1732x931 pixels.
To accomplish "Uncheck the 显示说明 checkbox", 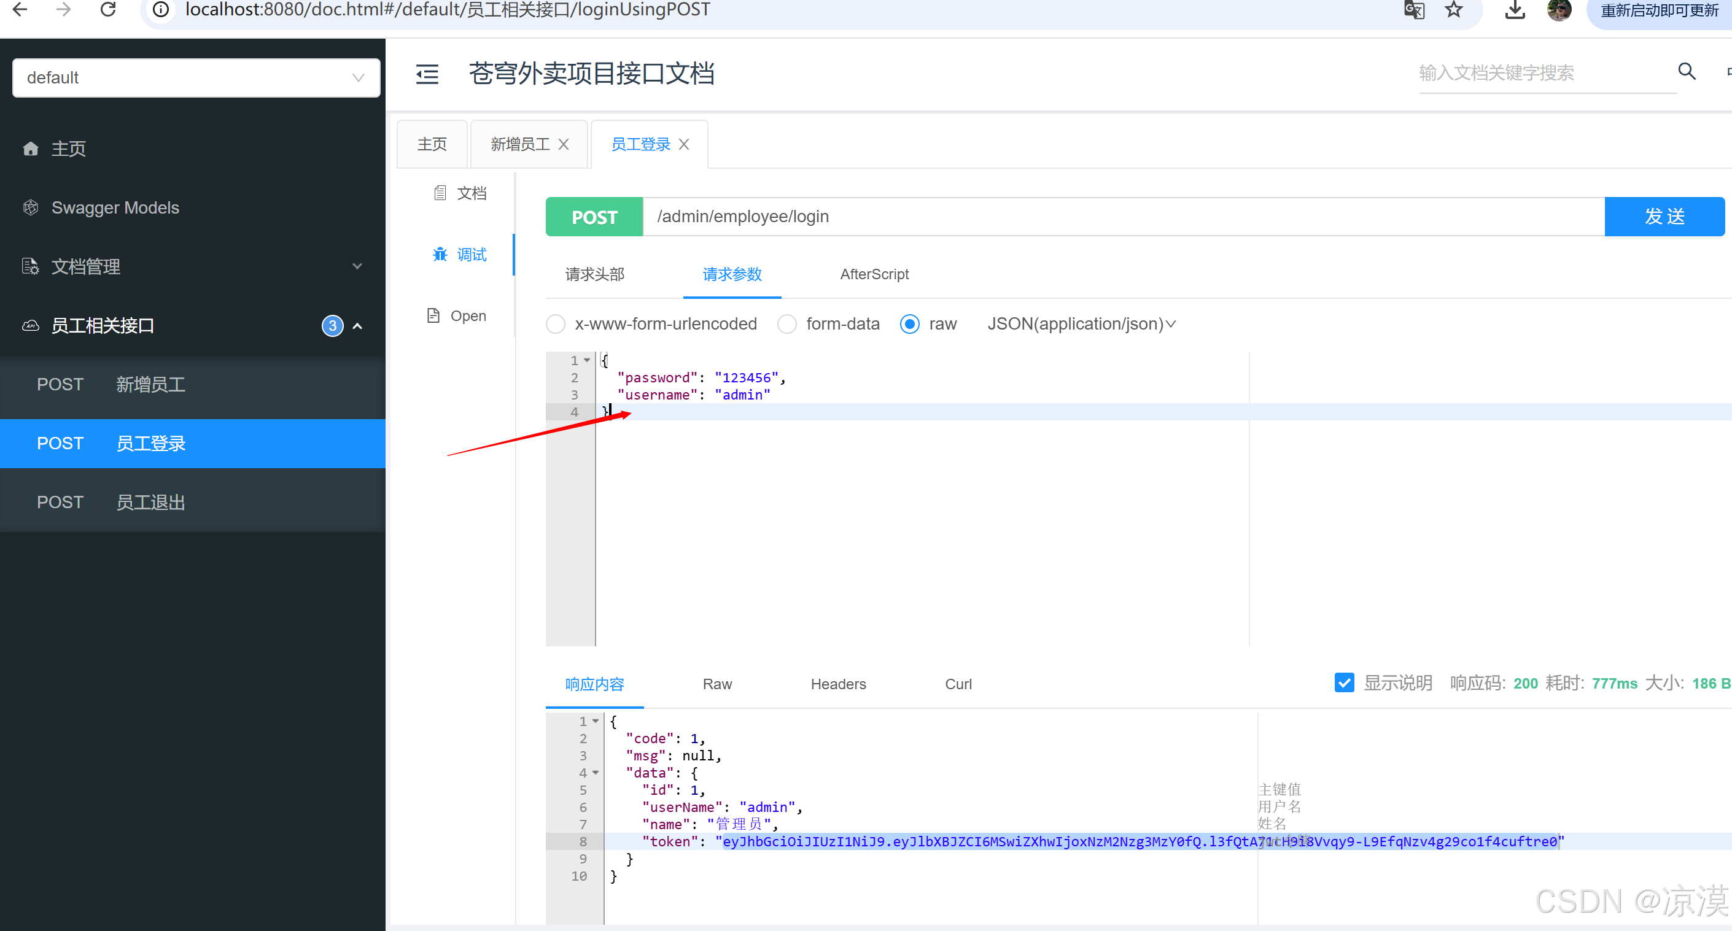I will pyautogui.click(x=1344, y=683).
